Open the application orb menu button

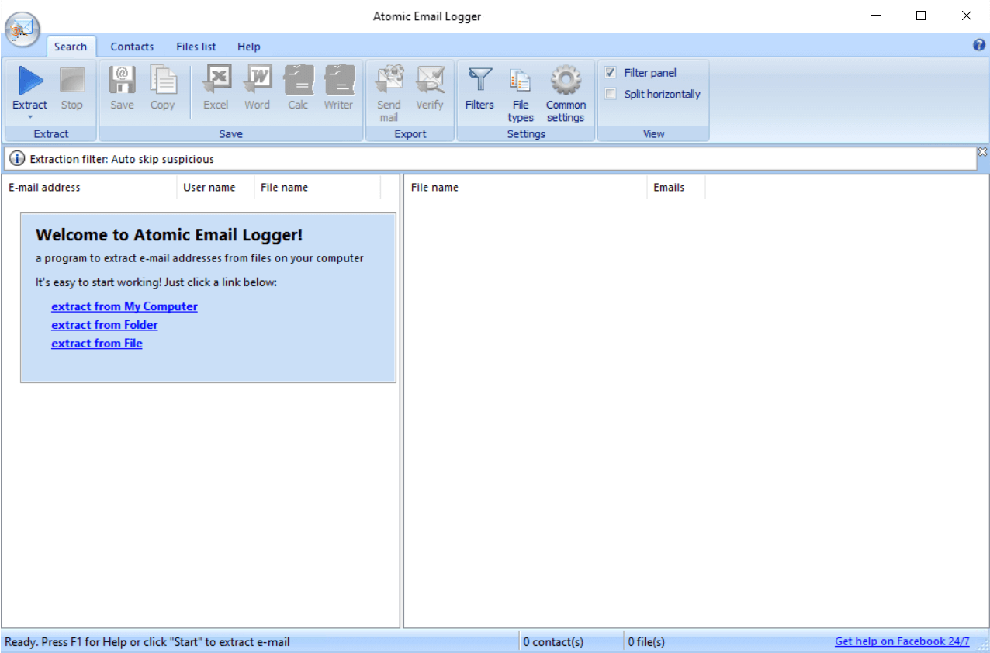[x=22, y=29]
